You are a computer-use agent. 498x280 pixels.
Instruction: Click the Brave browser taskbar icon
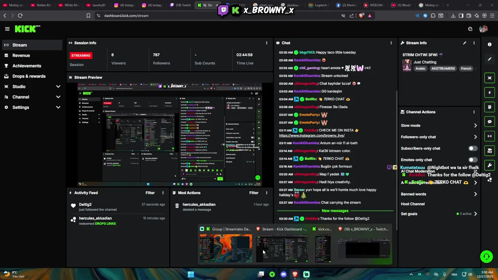tap(295, 274)
